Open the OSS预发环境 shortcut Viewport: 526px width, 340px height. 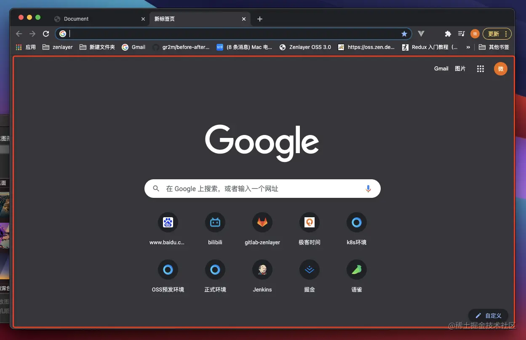tap(168, 277)
